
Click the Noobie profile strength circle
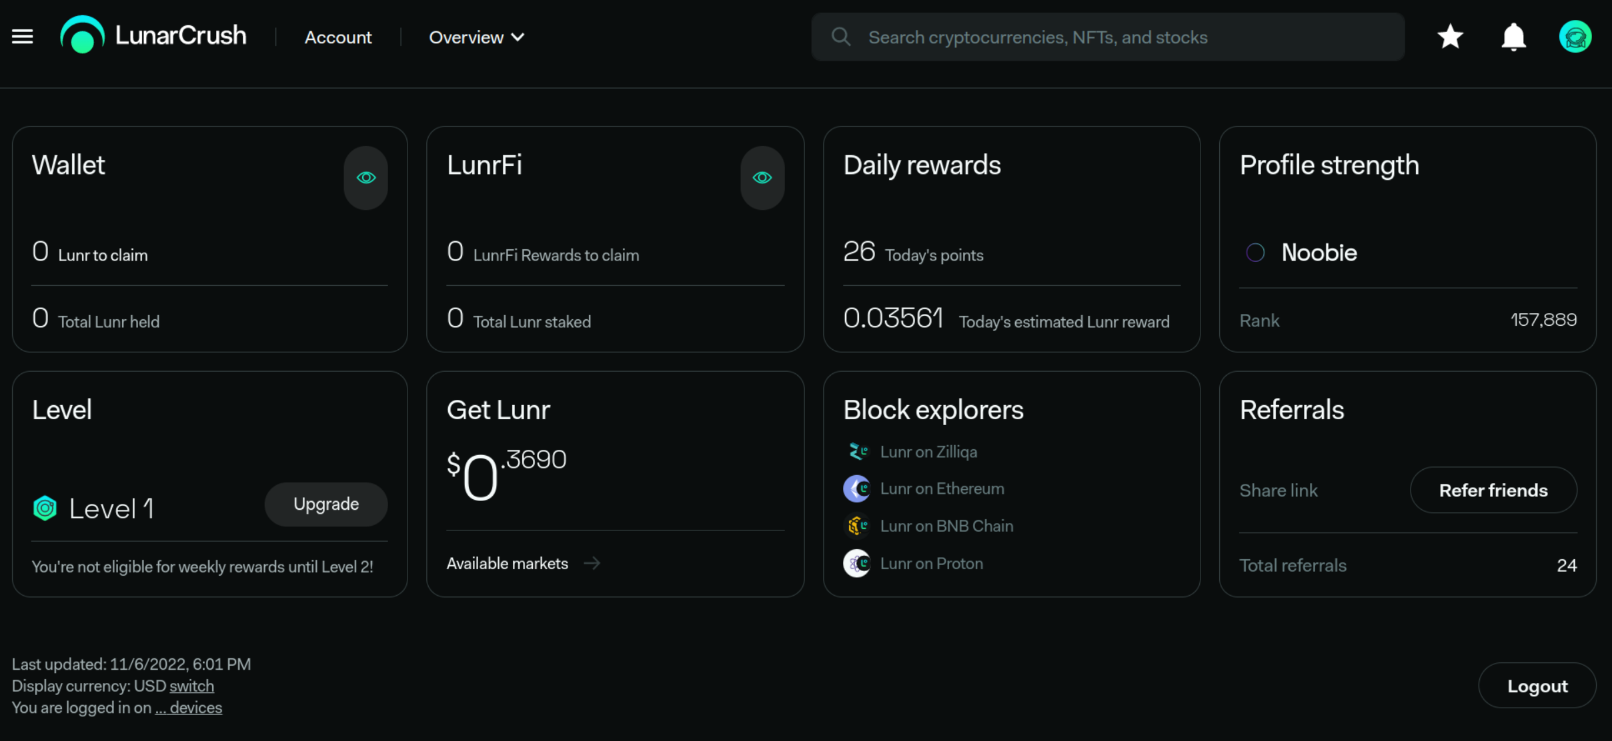coord(1255,253)
